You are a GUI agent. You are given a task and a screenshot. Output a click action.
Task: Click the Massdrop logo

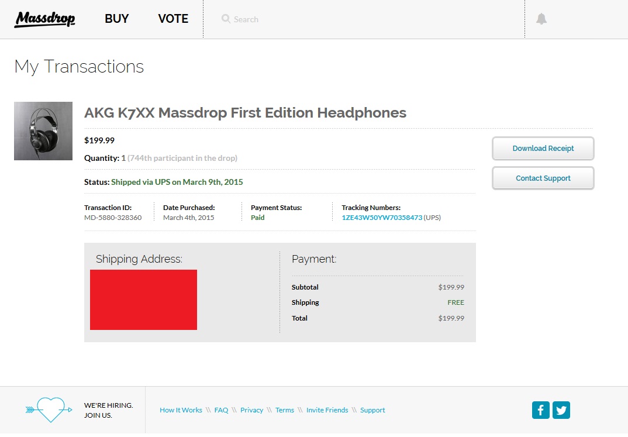[x=45, y=19]
